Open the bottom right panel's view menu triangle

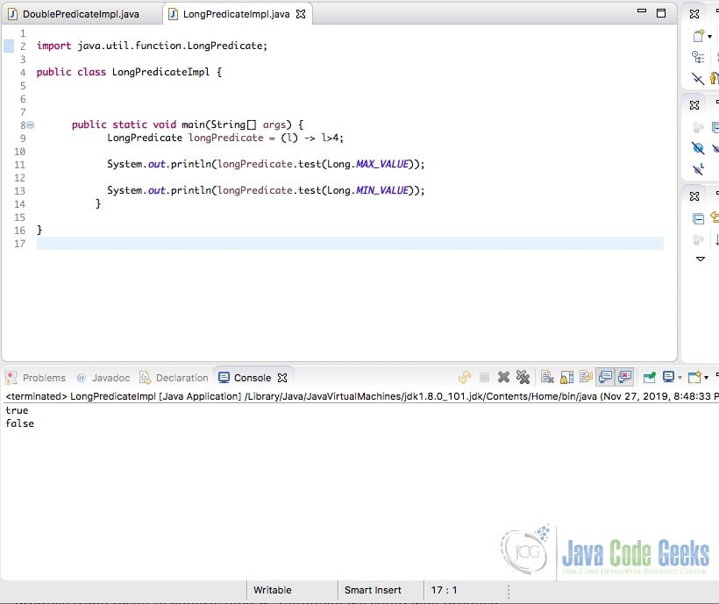point(701,259)
